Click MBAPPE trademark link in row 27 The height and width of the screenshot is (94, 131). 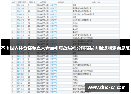tap(53, 83)
